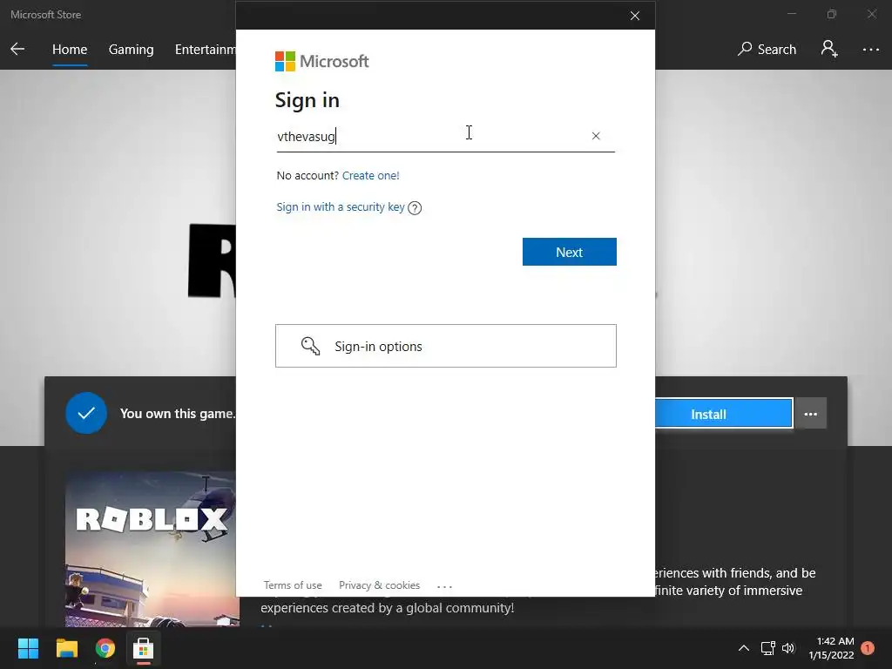
Task: Open the Roblox game thumbnail image
Action: coord(151,549)
